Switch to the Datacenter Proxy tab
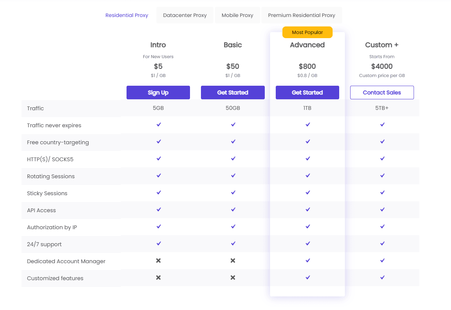The image size is (451, 310). (185, 15)
